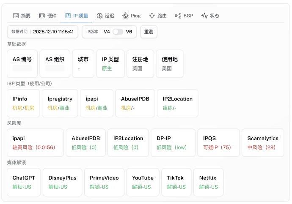Click 美国 under 注册地

(137, 68)
